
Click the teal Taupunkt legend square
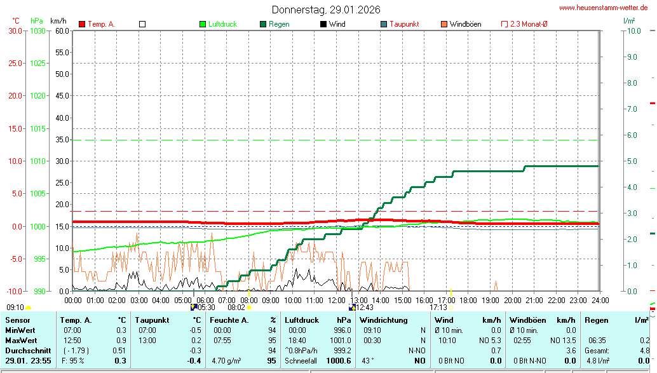pyautogui.click(x=384, y=24)
